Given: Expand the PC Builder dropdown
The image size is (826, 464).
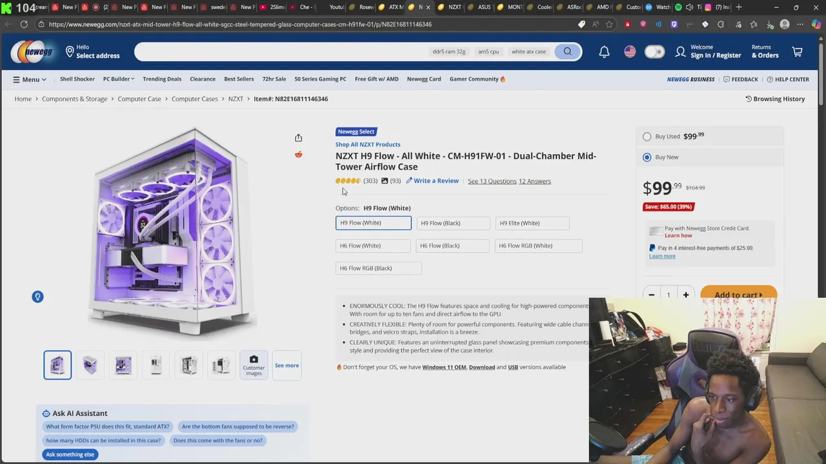Looking at the screenshot, I should point(119,79).
